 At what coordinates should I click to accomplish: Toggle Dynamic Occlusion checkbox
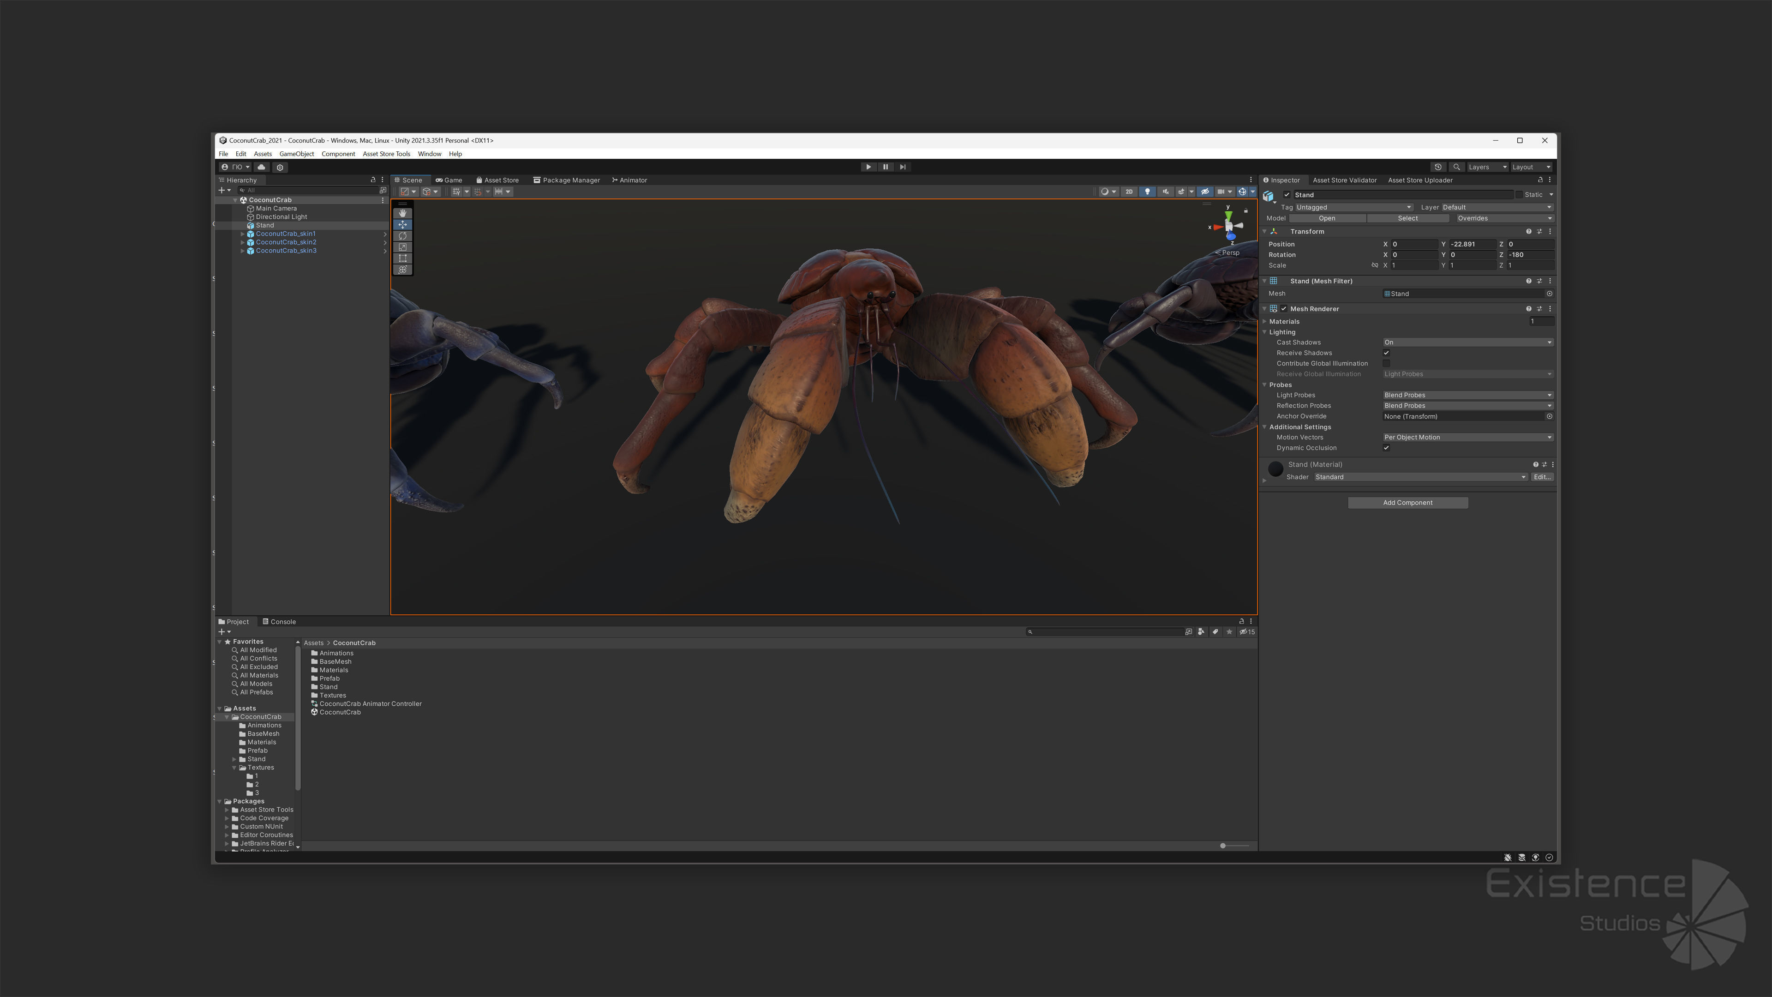(1387, 448)
